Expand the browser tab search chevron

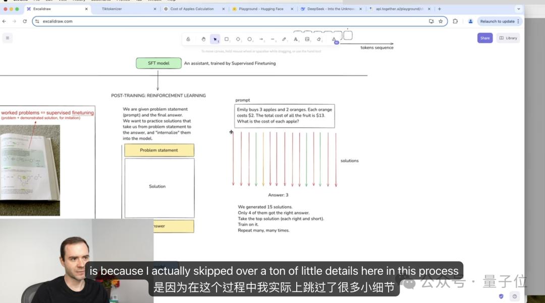519,9
